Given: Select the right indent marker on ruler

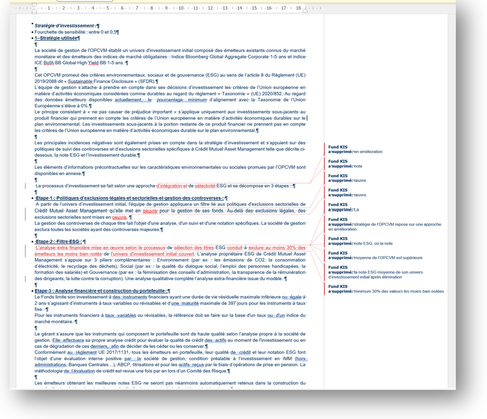Looking at the screenshot, I should (305, 11).
